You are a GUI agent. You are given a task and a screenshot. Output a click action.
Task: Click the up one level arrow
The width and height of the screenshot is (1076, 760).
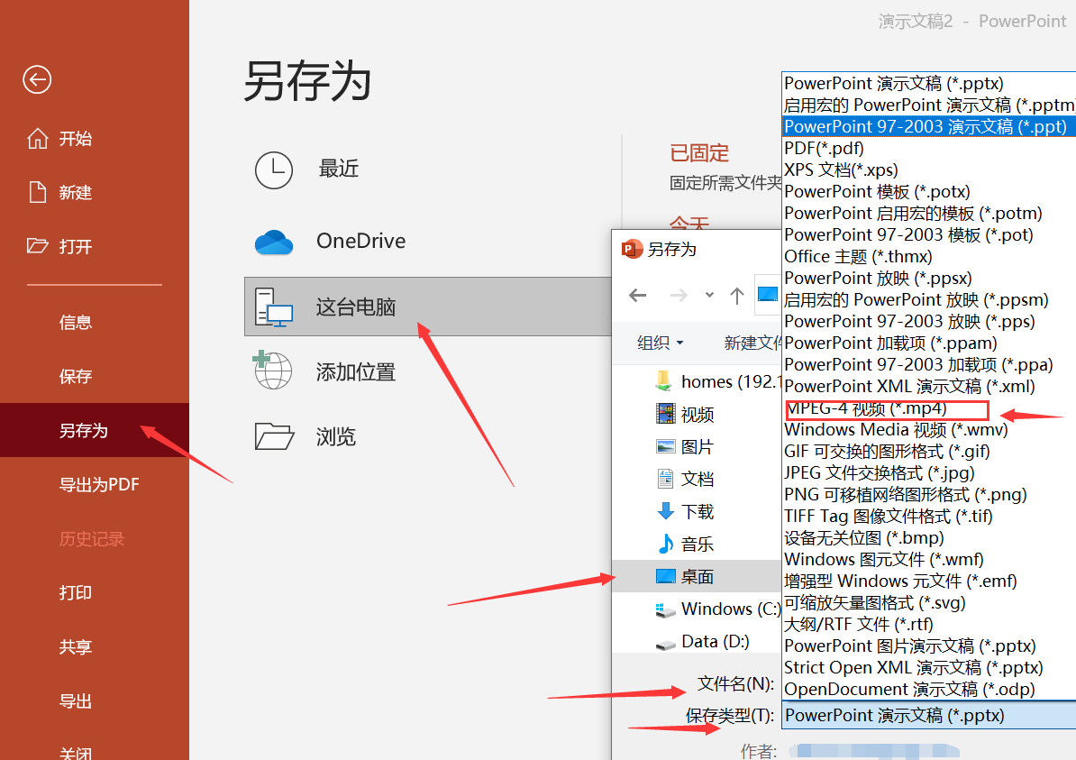click(x=737, y=295)
